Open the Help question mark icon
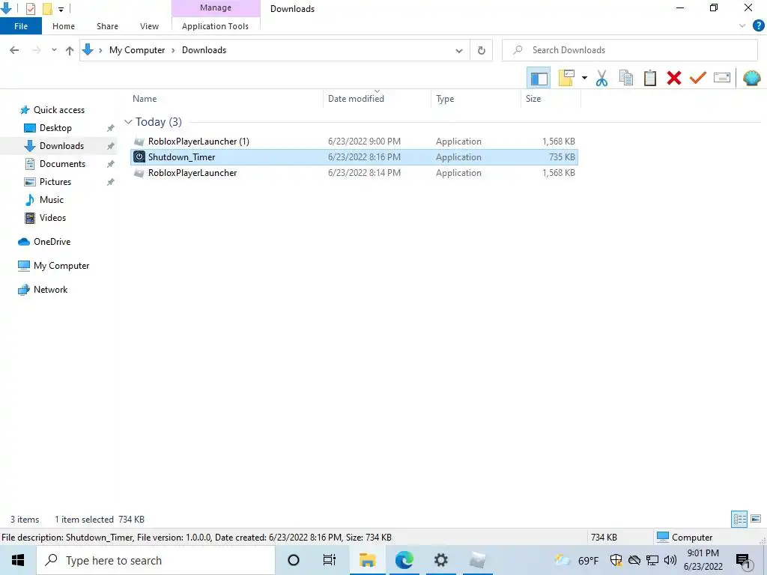767x575 pixels. pyautogui.click(x=758, y=26)
